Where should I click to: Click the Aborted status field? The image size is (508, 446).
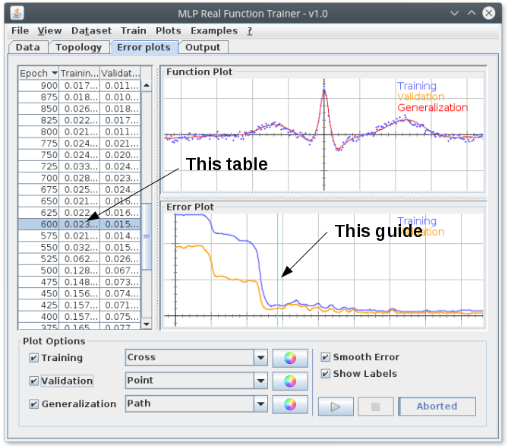[x=437, y=406]
